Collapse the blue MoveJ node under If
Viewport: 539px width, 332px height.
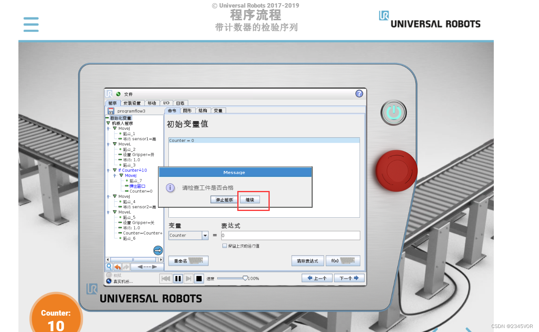tap(121, 175)
